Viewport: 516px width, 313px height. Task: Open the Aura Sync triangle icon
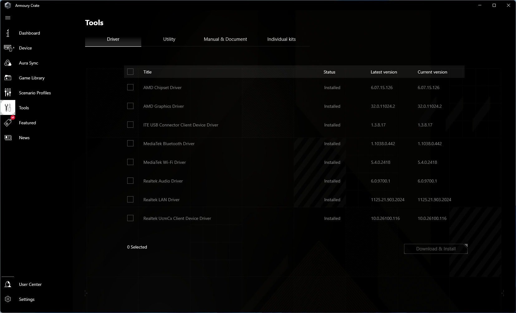pos(8,63)
